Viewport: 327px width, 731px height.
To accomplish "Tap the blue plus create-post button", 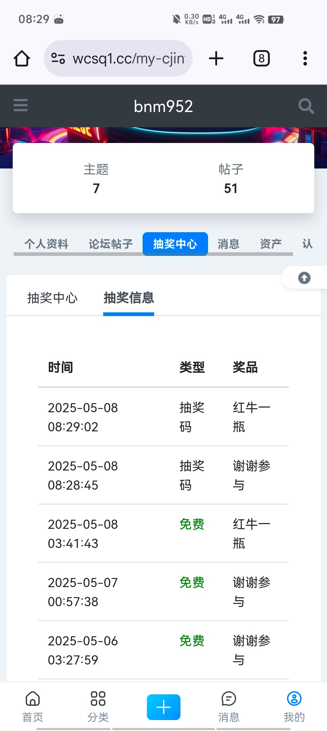I will click(x=163, y=707).
